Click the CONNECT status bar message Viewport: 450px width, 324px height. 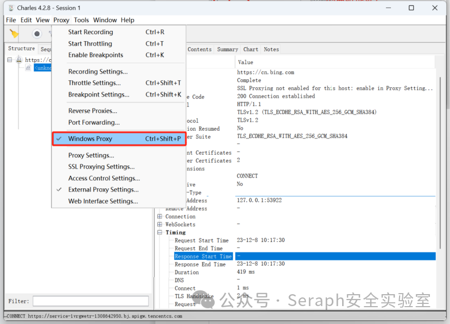tap(94, 316)
